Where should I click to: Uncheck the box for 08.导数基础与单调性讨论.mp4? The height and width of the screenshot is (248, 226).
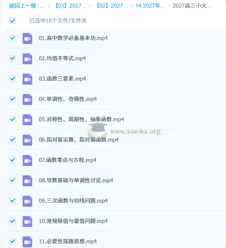point(12,180)
